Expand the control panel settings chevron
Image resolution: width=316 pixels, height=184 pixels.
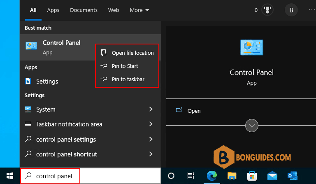pos(151,139)
